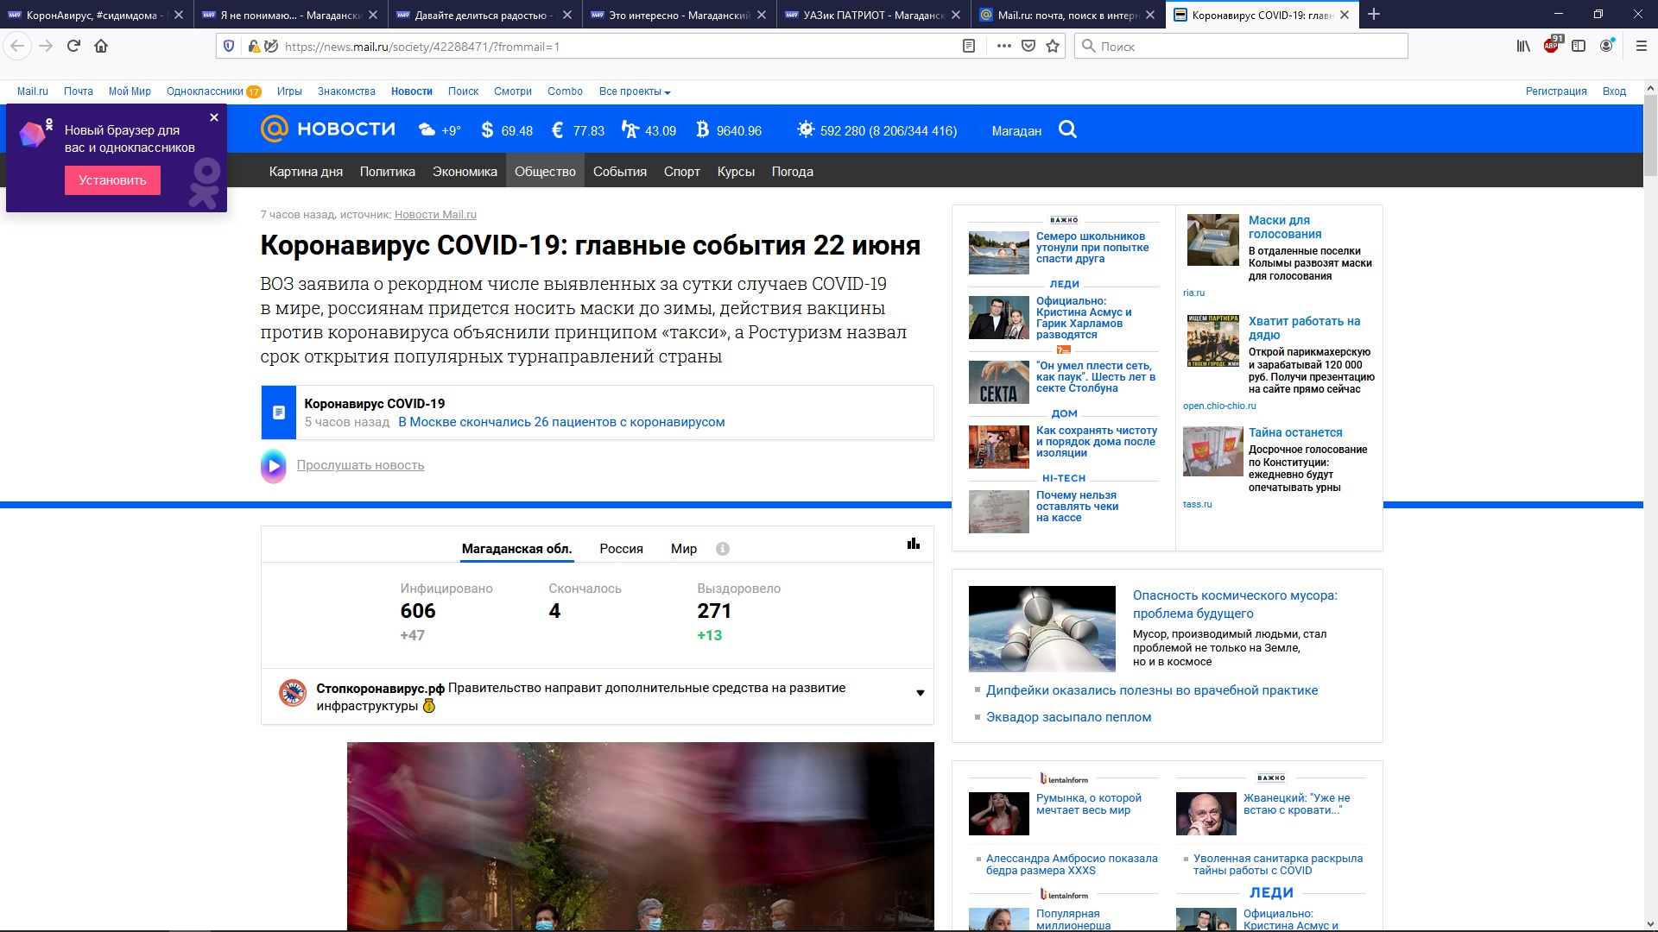Click the info icon next to Мир

[723, 549]
